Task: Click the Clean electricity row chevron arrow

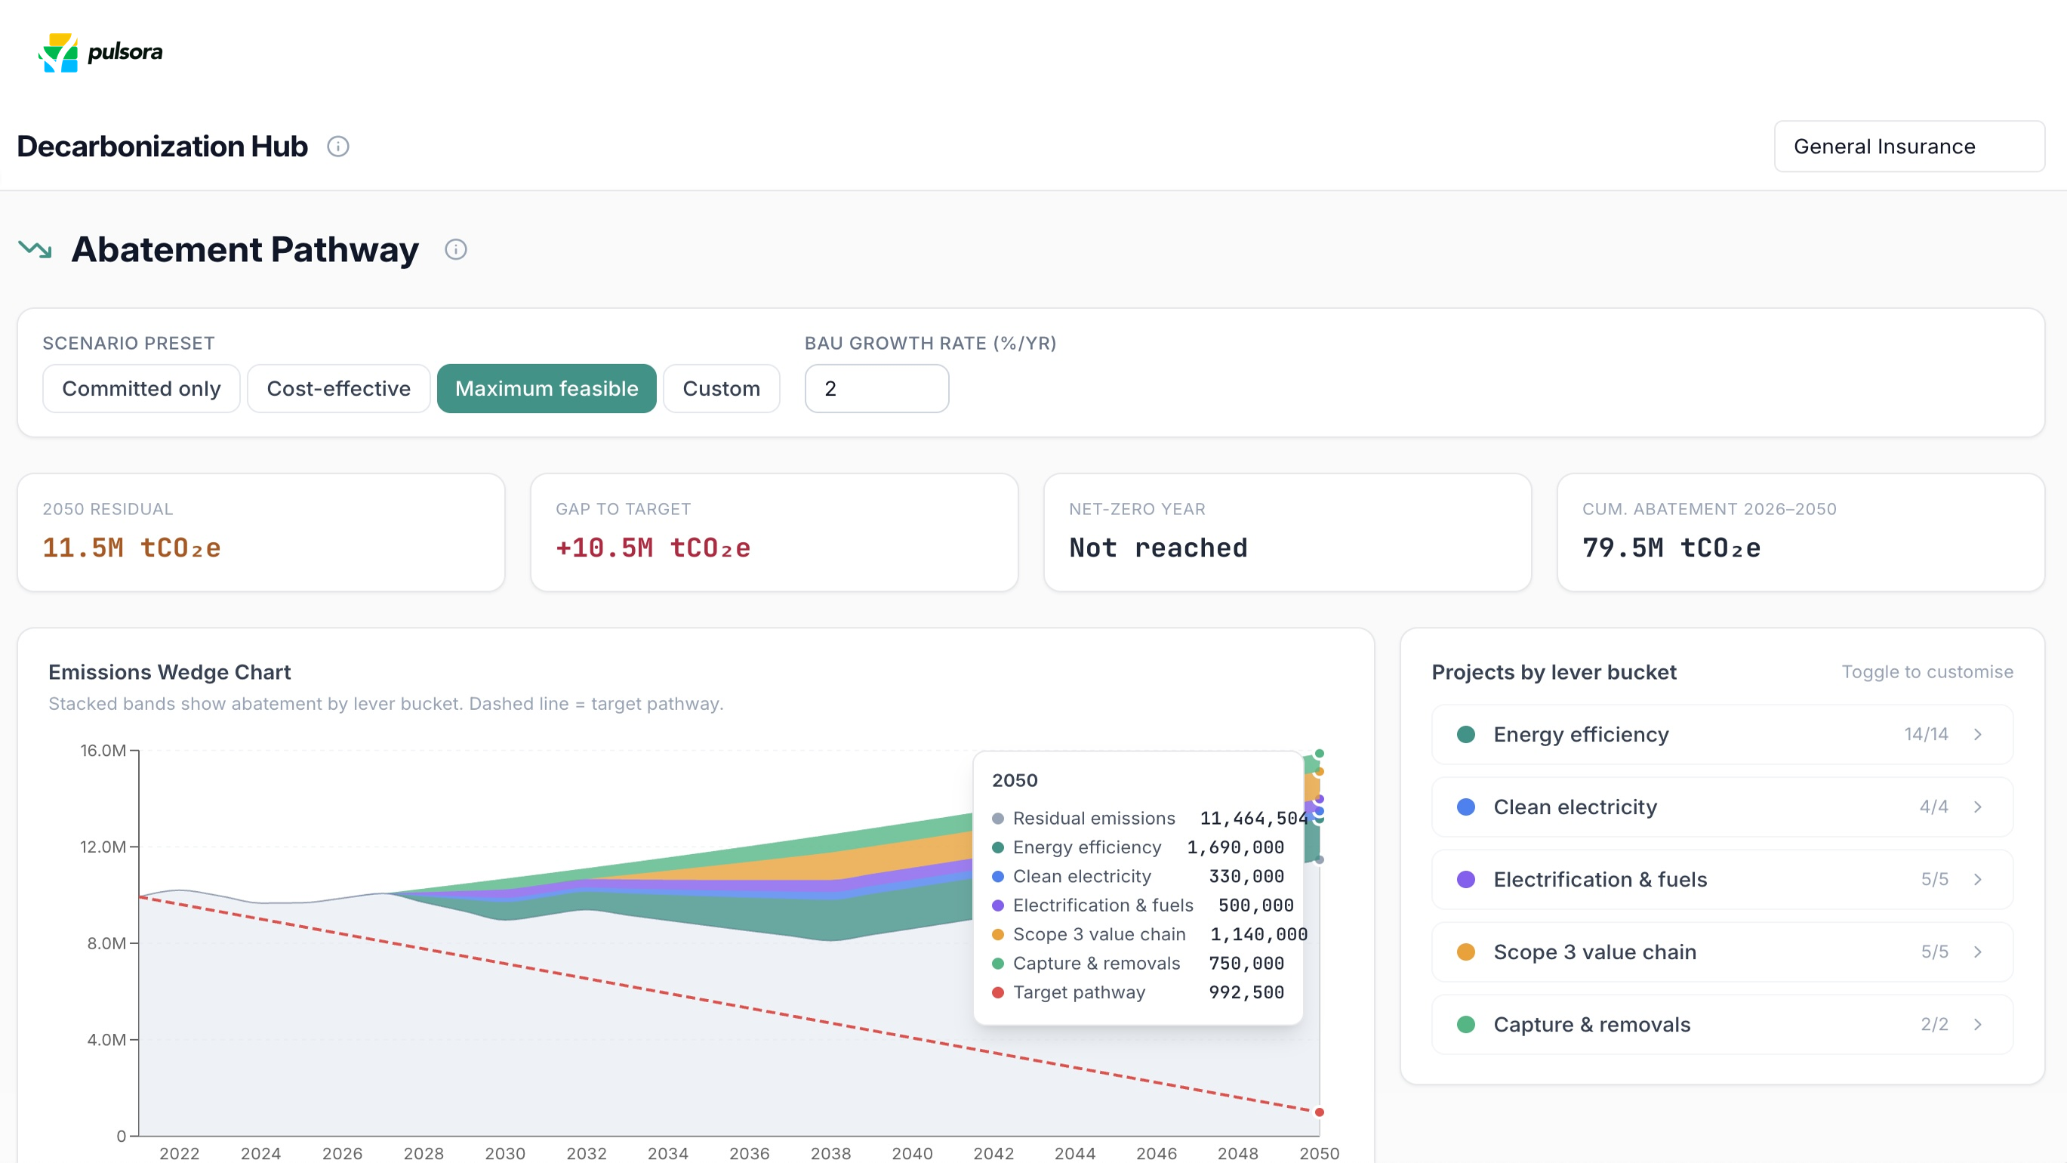Action: tap(1978, 807)
